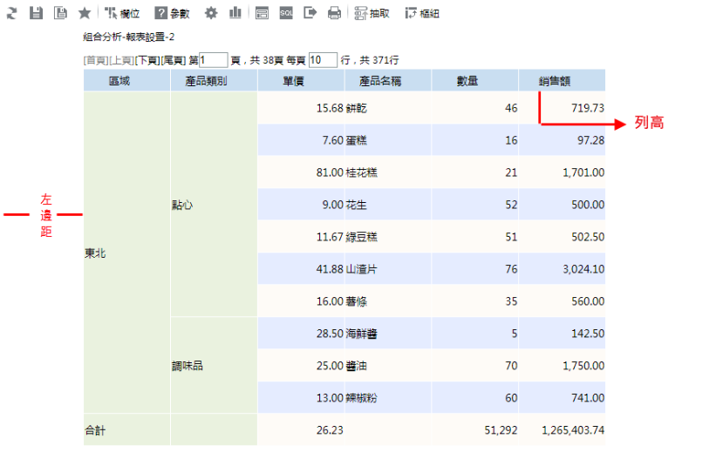Click the rows-per-page input field
This screenshot has width=723, height=459.
[322, 60]
